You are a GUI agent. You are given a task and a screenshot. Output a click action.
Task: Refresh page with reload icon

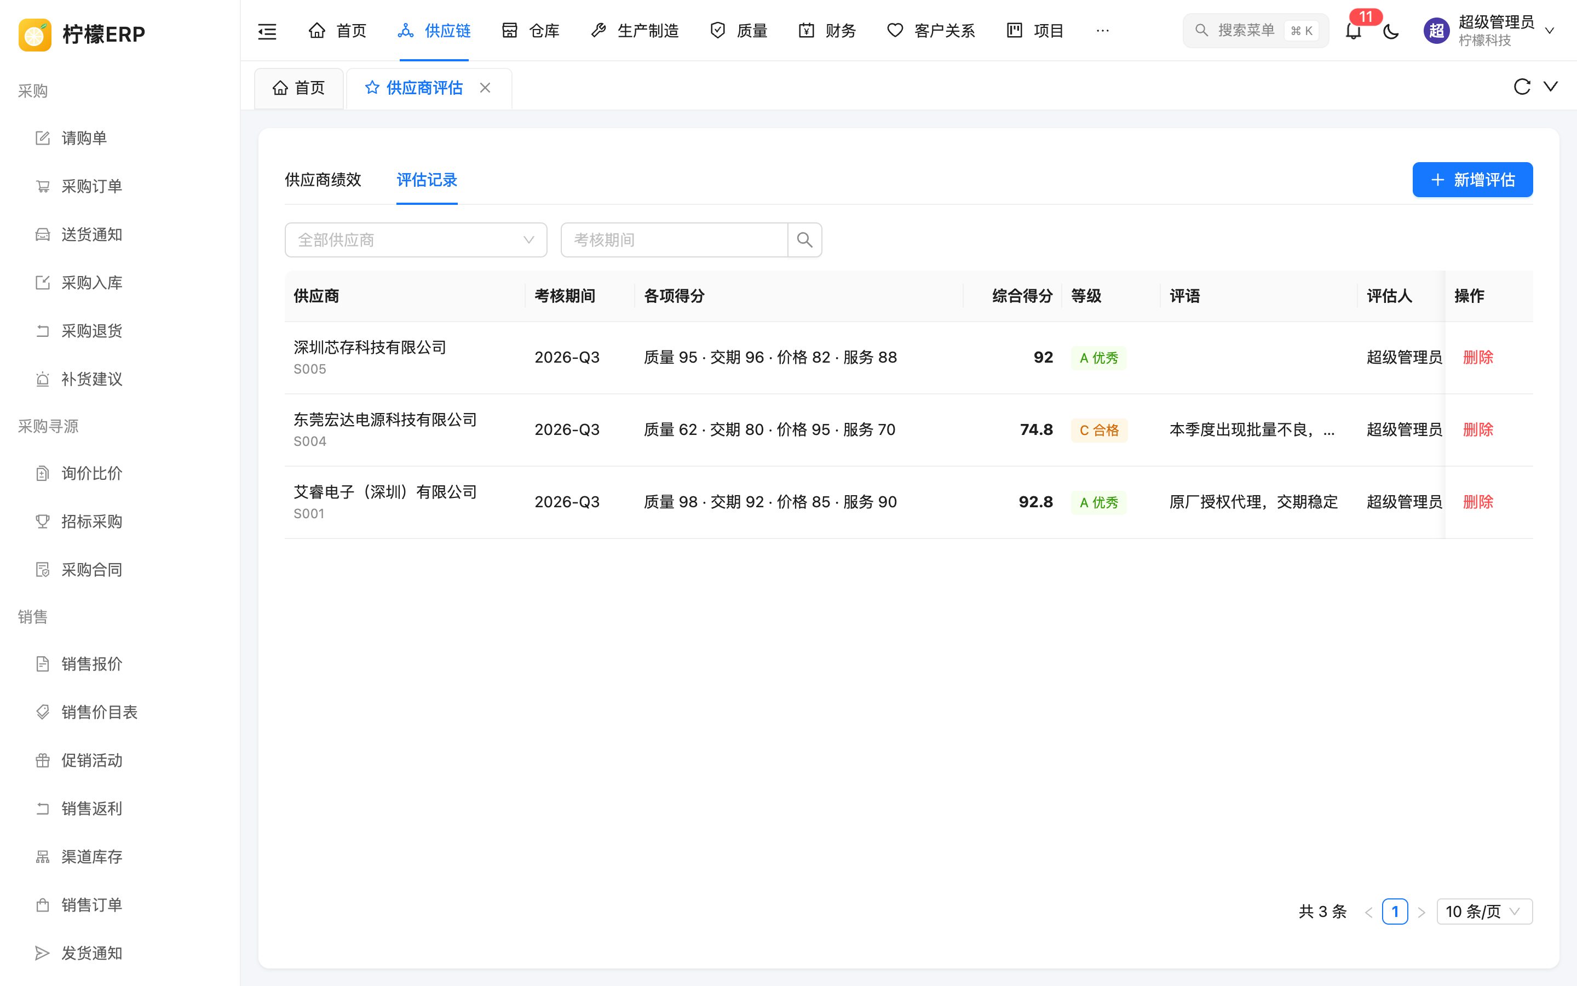[x=1522, y=87]
